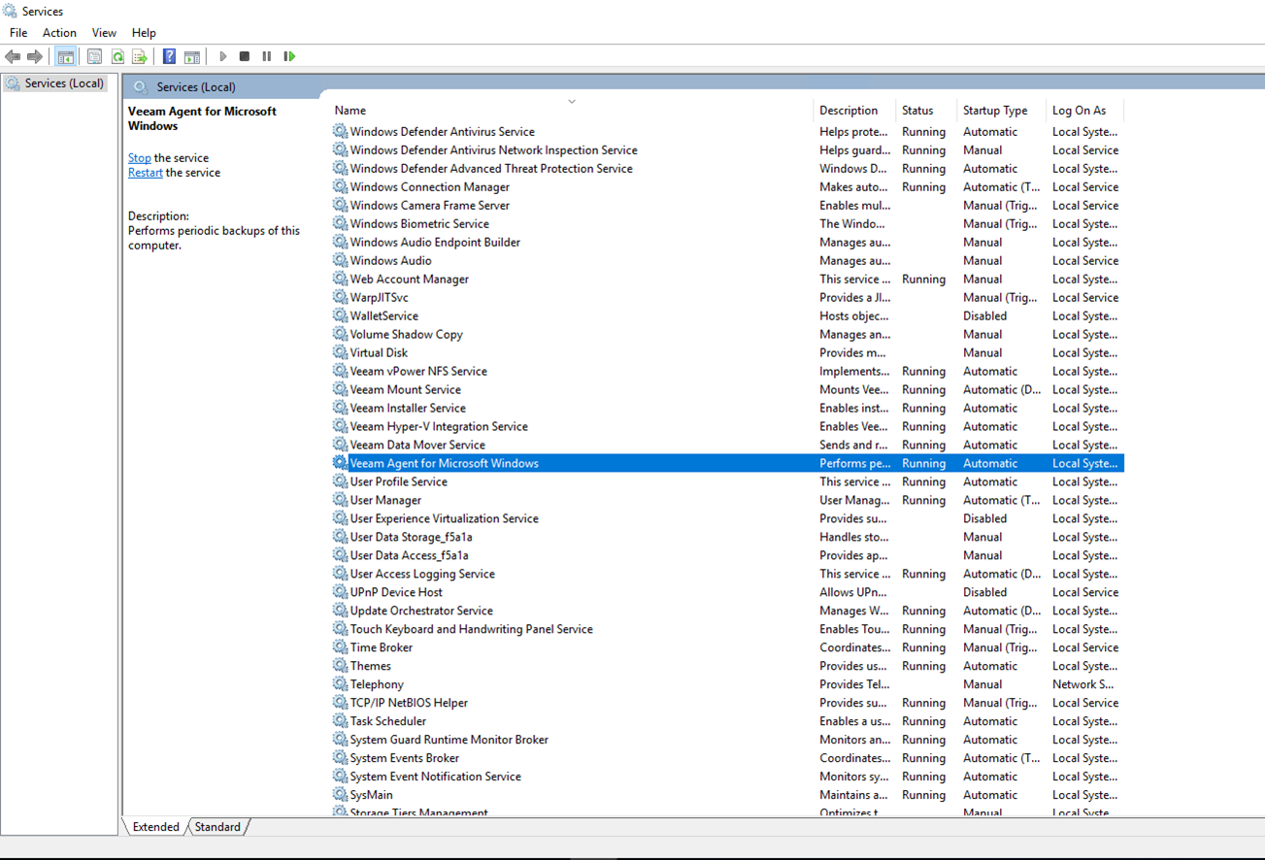This screenshot has height=860, width=1265.
Task: Select WarpJITSvc service row
Action: tap(727, 297)
